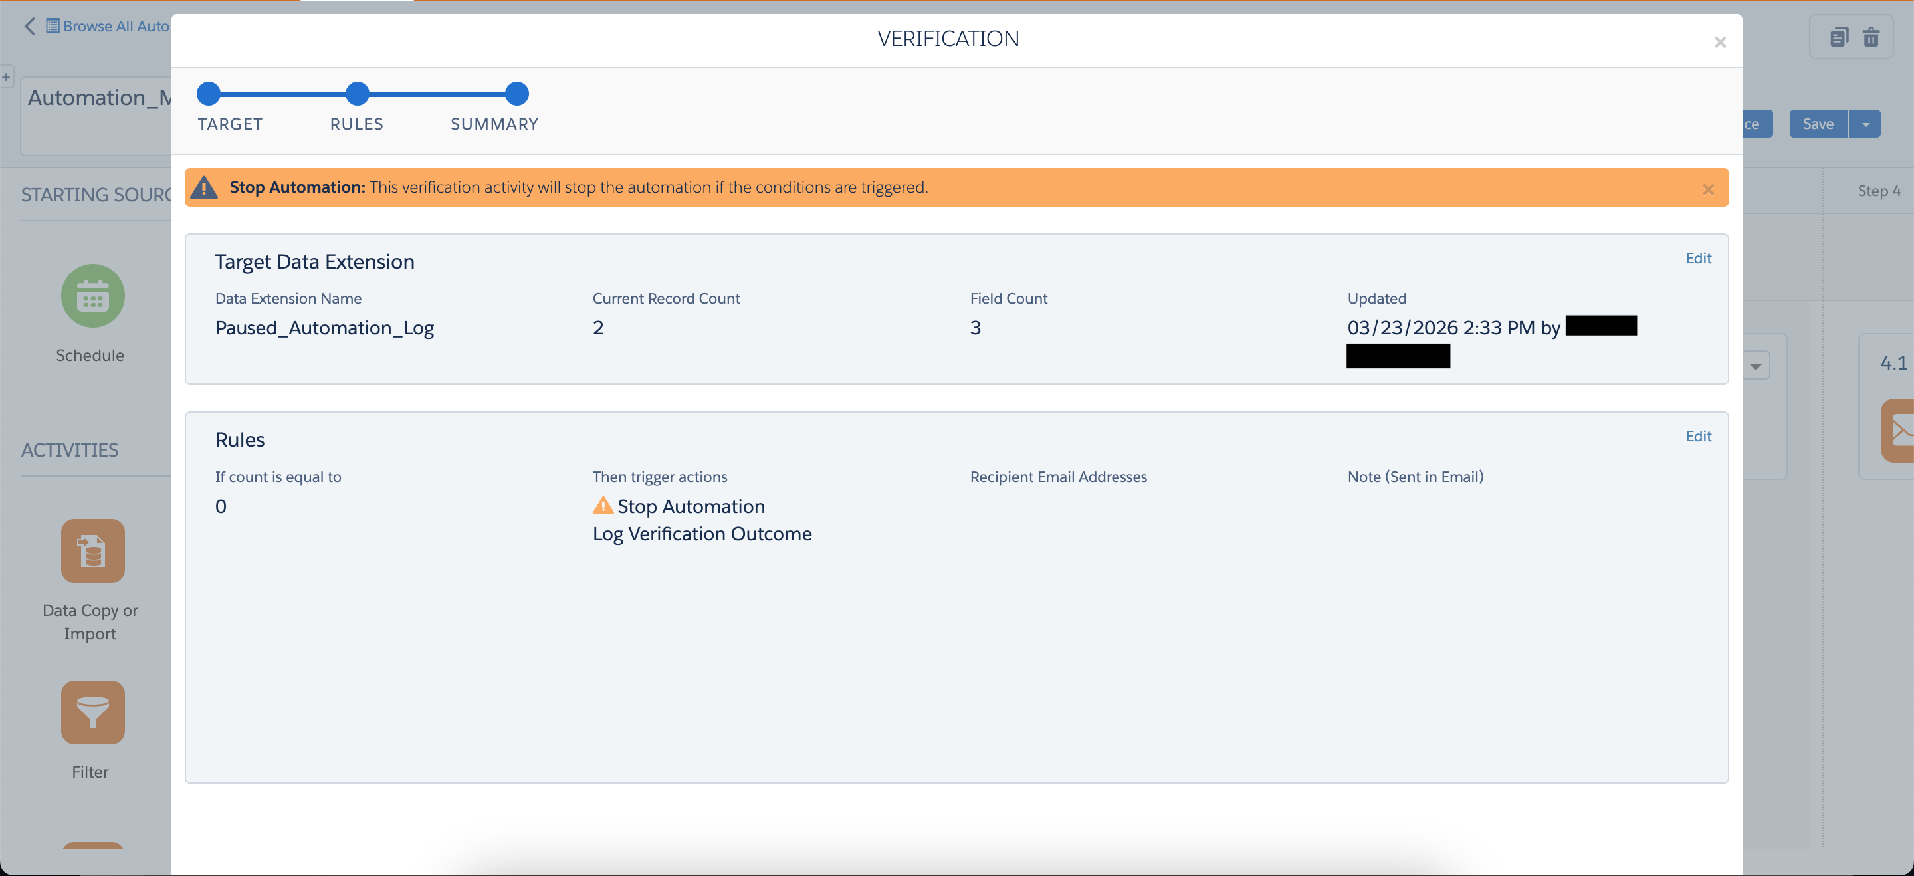Select the Data Copy or Import activity icon

[93, 550]
